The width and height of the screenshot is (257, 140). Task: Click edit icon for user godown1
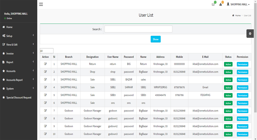pyautogui.click(x=45, y=118)
